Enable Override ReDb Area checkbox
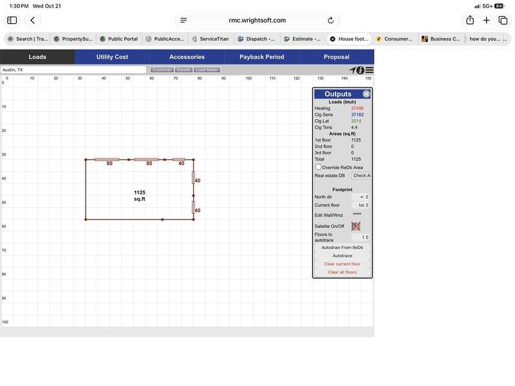 pos(318,167)
